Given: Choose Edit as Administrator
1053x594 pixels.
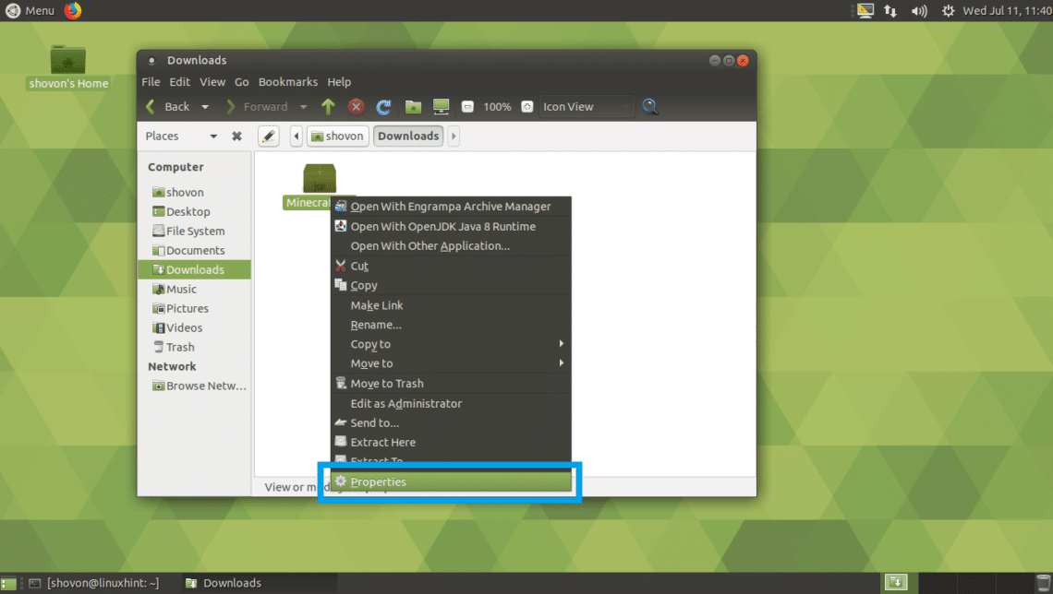Looking at the screenshot, I should point(451,404).
